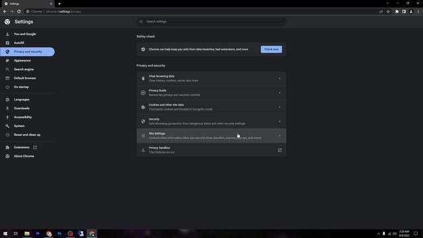The height and width of the screenshot is (238, 423).
Task: Reload the settings page
Action: click(x=19, y=12)
